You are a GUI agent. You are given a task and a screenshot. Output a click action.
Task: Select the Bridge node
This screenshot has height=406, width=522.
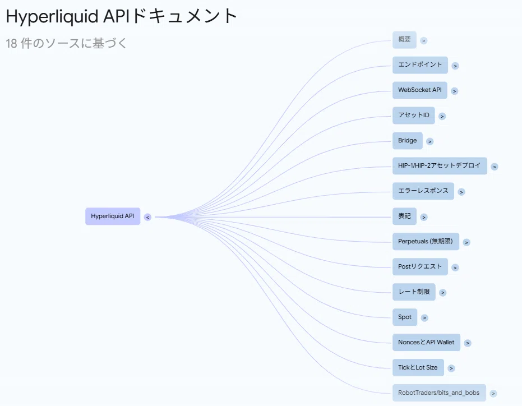pos(408,141)
